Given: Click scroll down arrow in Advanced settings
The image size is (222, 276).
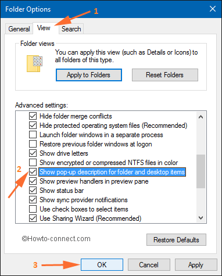Looking at the screenshot, I should [200, 218].
